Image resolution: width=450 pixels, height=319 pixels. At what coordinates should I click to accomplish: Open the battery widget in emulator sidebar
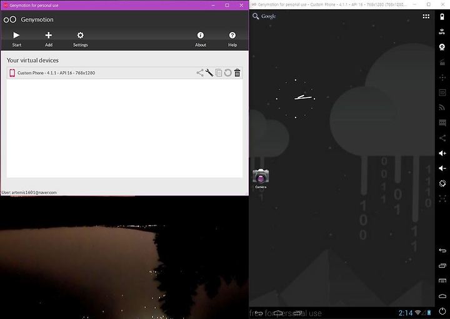coord(442,17)
